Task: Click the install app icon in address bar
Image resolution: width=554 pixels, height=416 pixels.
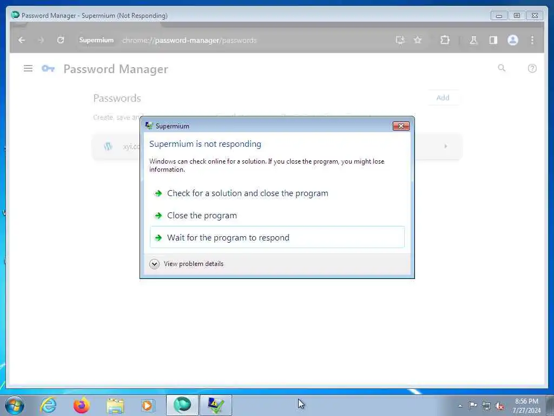Action: click(x=400, y=40)
